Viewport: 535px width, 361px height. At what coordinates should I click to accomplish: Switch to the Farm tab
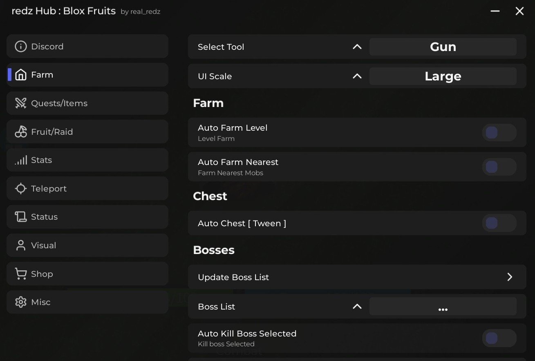click(87, 75)
